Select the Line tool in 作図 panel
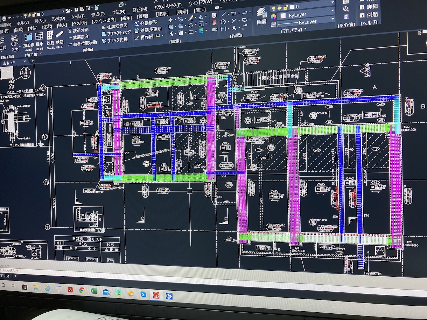The height and width of the screenshot is (320, 427). (223, 14)
